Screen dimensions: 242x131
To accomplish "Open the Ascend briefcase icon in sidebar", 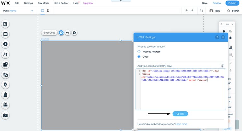I will click(5, 115).
